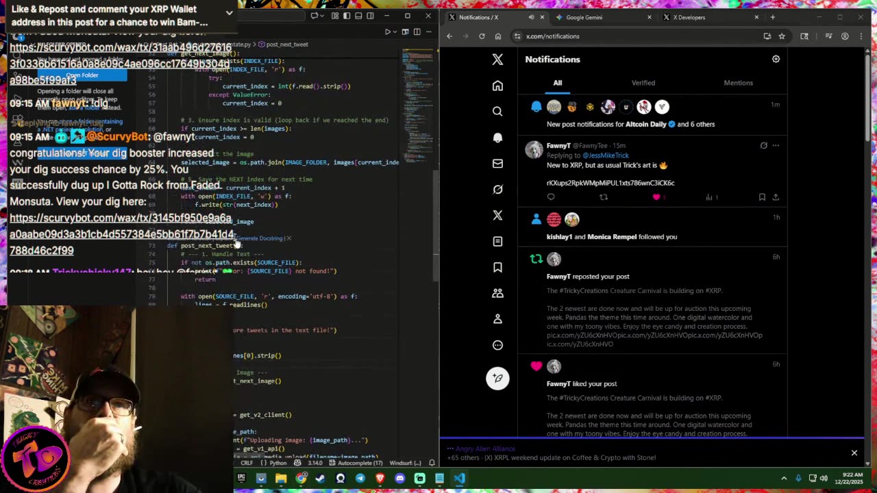Open a new browser tab
Viewport: 877px width, 493px height.
772,17
